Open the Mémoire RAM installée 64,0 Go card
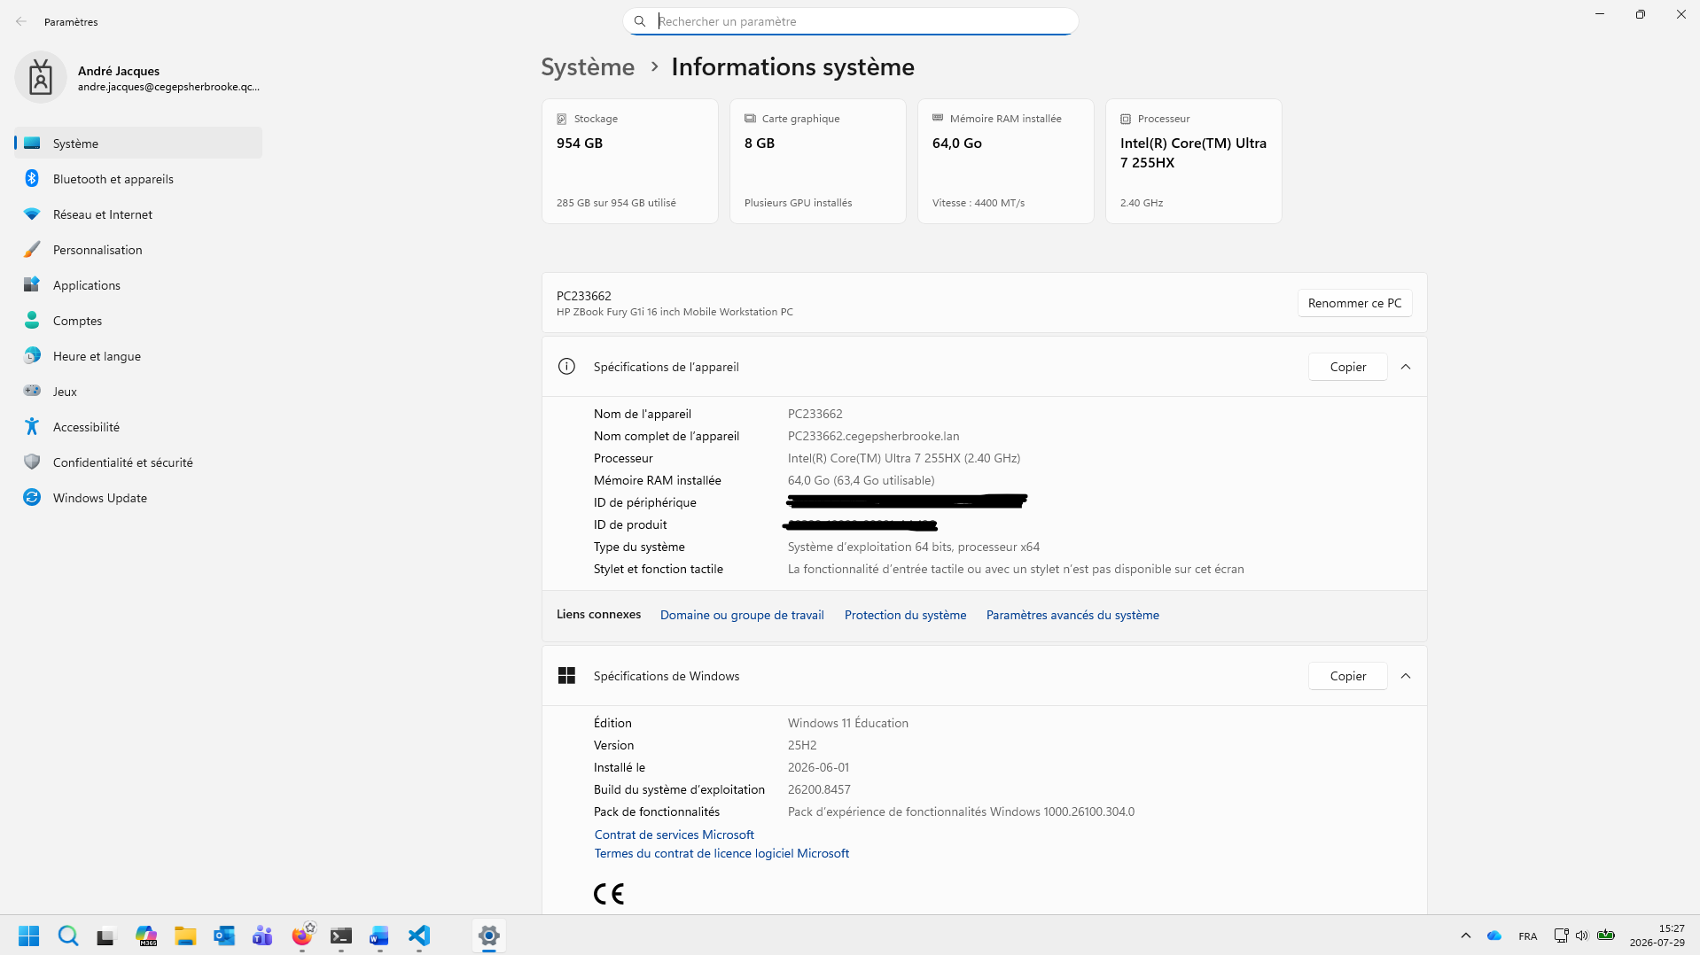 pos(1005,161)
